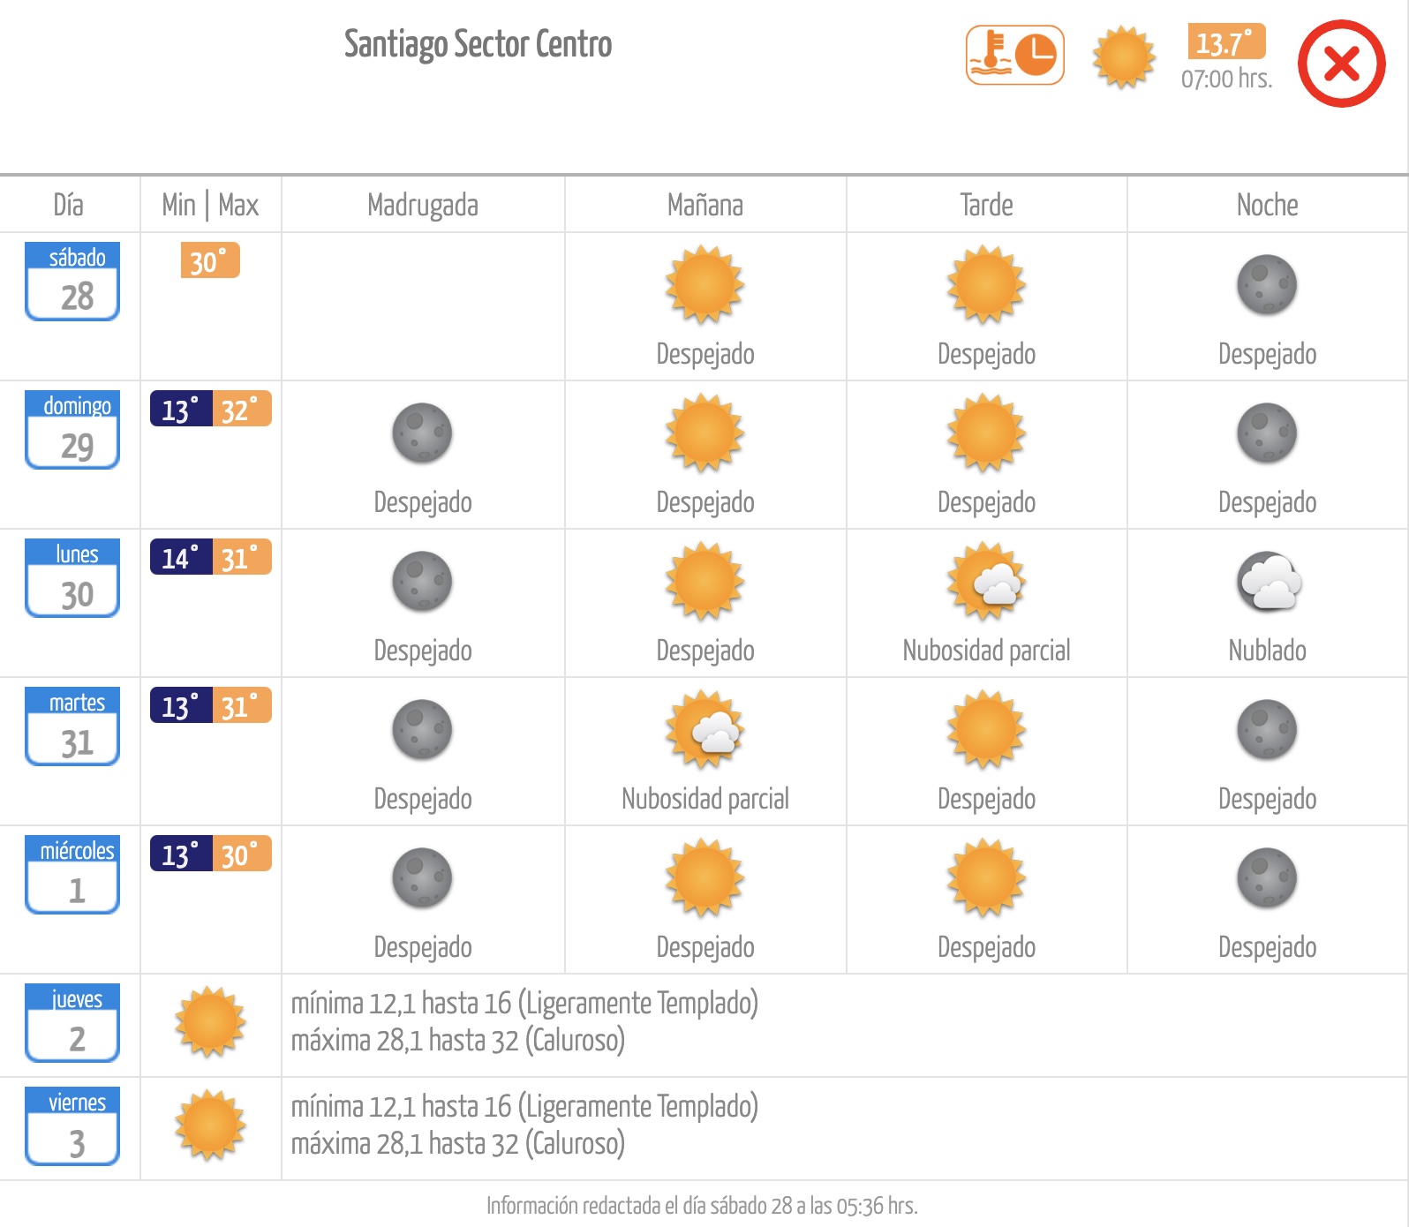The height and width of the screenshot is (1227, 1409).
Task: Open the miércoles 1 calendar day
Action: click(72, 875)
